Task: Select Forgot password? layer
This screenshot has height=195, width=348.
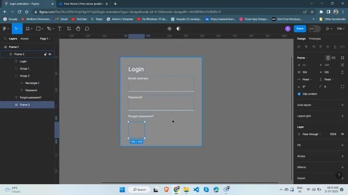Action: [x=30, y=97]
